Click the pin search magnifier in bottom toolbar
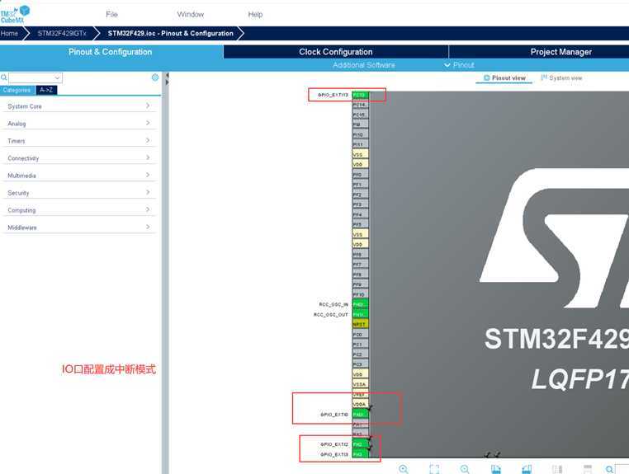This screenshot has height=474, width=629. [610, 469]
